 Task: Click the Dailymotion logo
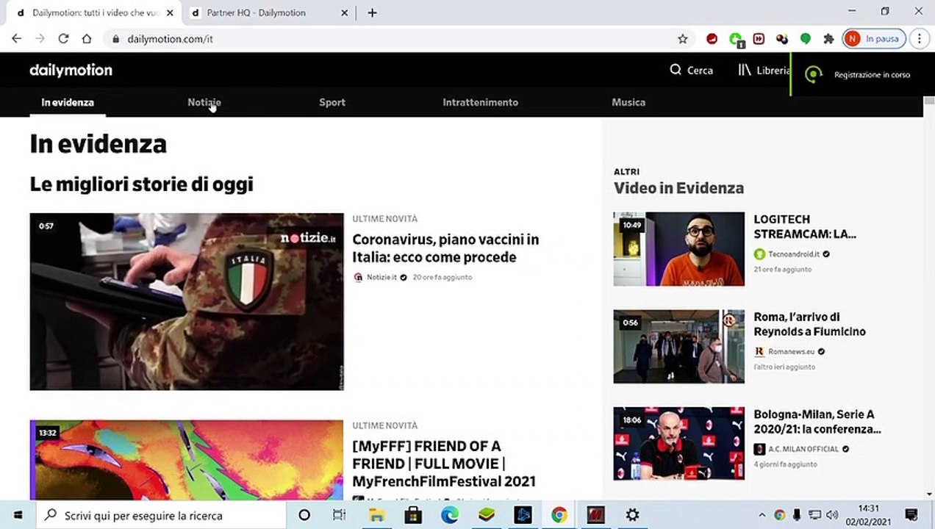(x=71, y=71)
